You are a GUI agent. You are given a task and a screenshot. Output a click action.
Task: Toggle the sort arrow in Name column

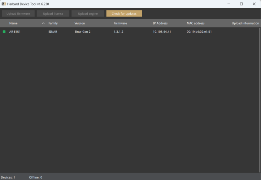(43, 23)
